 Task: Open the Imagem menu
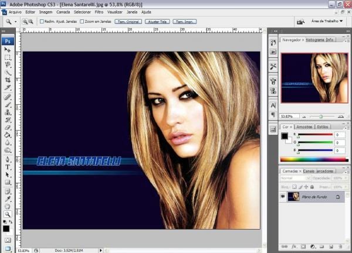tap(46, 12)
